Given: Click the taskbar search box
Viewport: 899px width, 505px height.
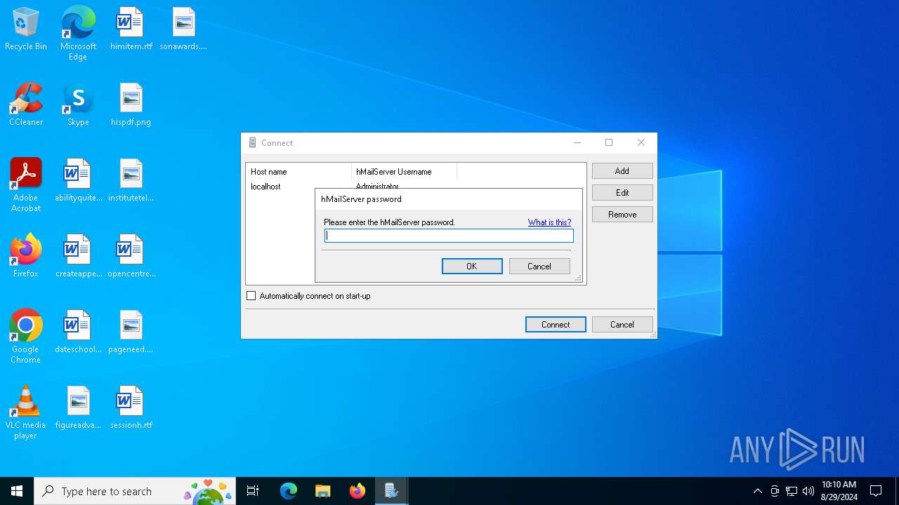Looking at the screenshot, I should 136,491.
